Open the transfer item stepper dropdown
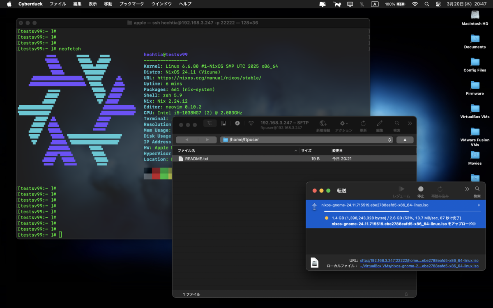 pyautogui.click(x=479, y=205)
